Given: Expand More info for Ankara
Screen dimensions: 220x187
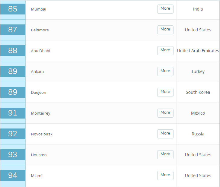Looking at the screenshot, I should pyautogui.click(x=165, y=71).
